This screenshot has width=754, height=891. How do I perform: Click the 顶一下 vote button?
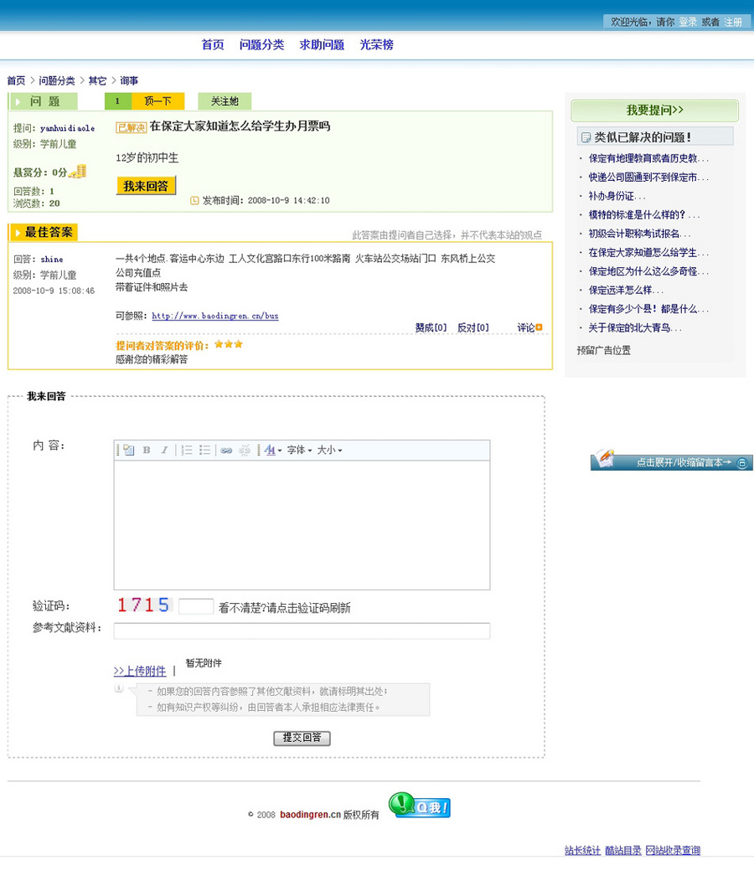pyautogui.click(x=158, y=101)
